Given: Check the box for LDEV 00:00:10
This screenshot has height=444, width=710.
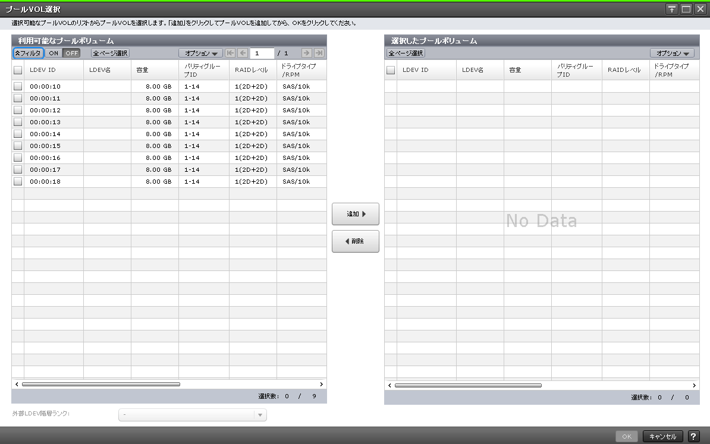Looking at the screenshot, I should (x=18, y=86).
